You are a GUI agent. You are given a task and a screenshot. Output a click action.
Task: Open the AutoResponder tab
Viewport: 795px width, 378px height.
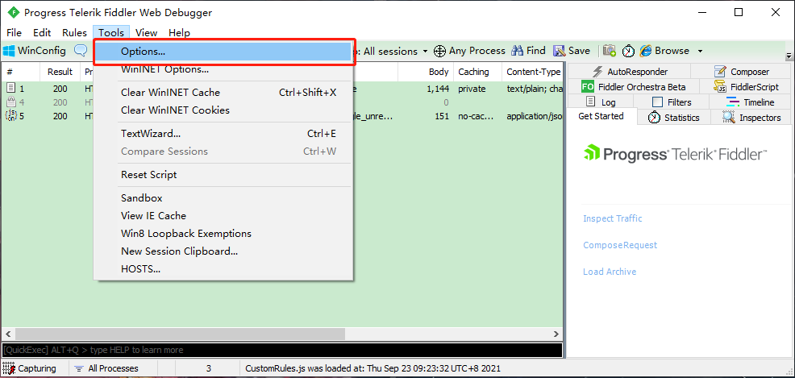click(x=630, y=72)
